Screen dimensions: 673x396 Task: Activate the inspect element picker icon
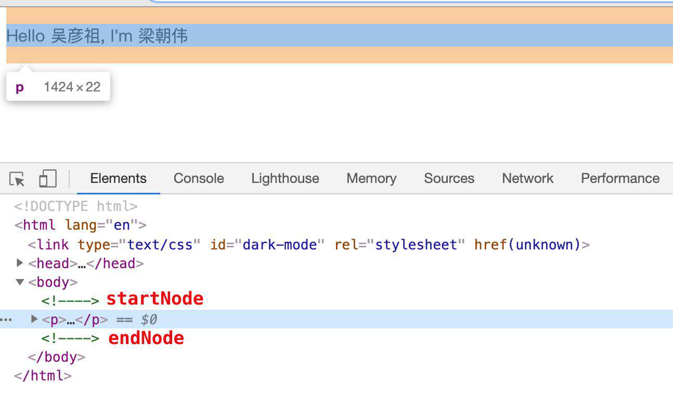17,179
